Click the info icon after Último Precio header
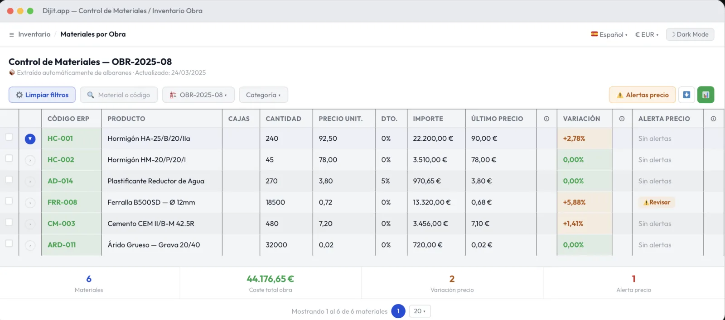This screenshot has width=725, height=320. coord(546,119)
